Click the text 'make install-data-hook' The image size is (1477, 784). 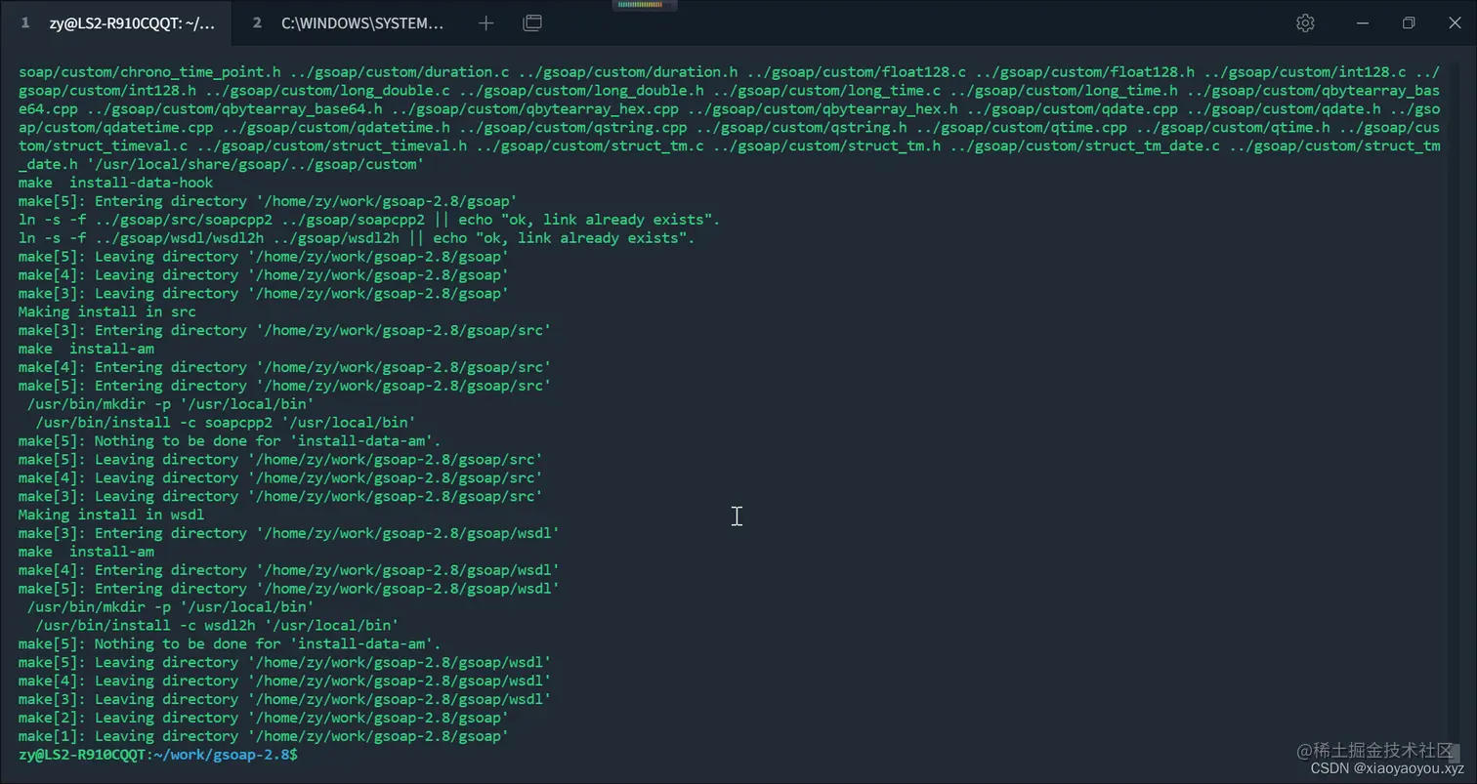click(x=115, y=183)
